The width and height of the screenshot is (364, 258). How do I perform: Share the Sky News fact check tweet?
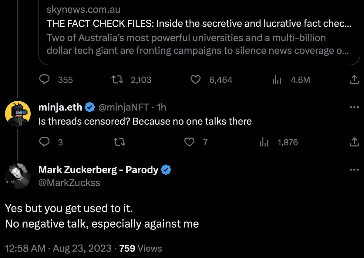coord(353,80)
